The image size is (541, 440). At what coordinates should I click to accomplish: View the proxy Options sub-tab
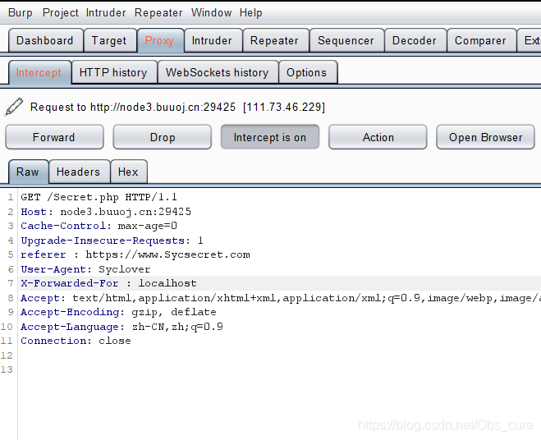click(306, 72)
